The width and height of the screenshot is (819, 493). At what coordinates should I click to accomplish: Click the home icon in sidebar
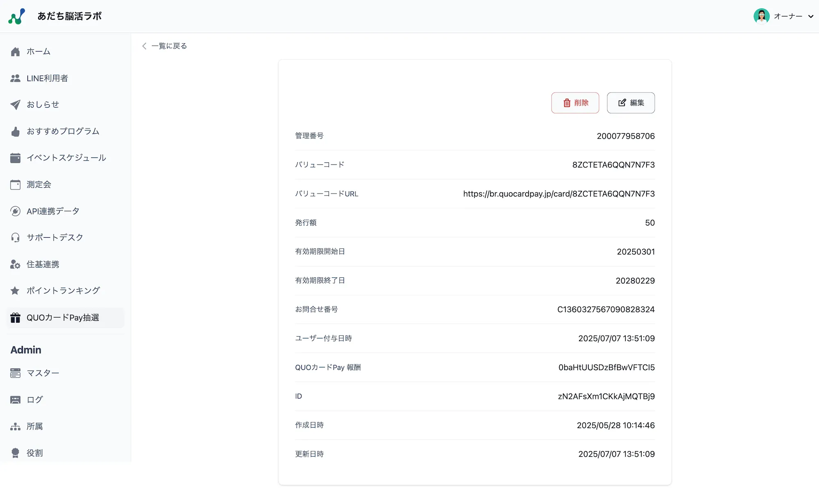[15, 52]
